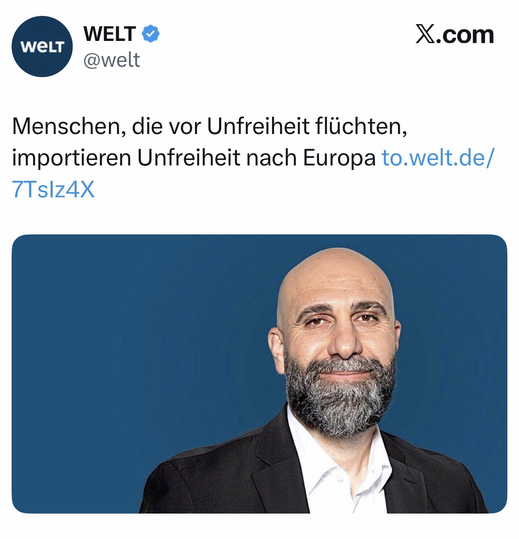Click the blue verified checkmark badge
Viewport: 519px width, 539px height.
coord(151,34)
